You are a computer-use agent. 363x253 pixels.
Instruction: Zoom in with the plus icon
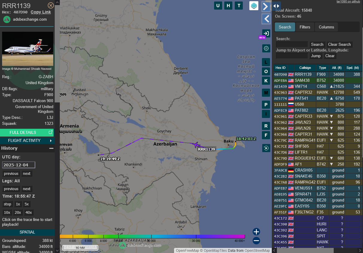point(256,231)
